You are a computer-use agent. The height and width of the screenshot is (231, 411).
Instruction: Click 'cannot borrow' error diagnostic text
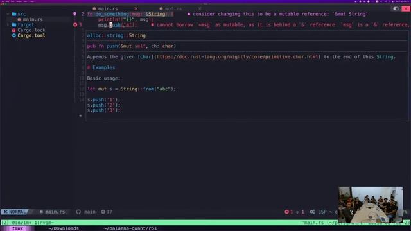[x=283, y=24]
